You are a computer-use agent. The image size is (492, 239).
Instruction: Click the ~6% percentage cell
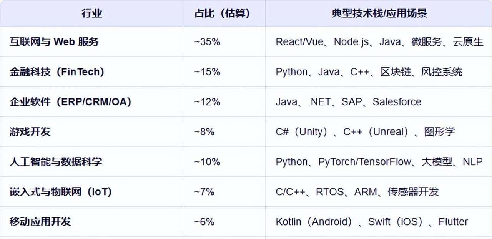tap(204, 222)
